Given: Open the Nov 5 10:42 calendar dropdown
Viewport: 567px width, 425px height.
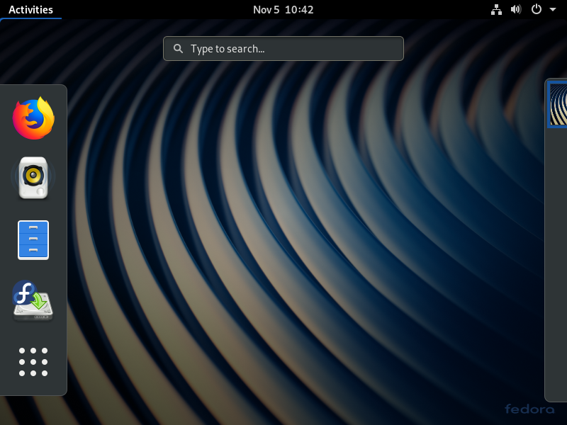Looking at the screenshot, I should pos(283,9).
